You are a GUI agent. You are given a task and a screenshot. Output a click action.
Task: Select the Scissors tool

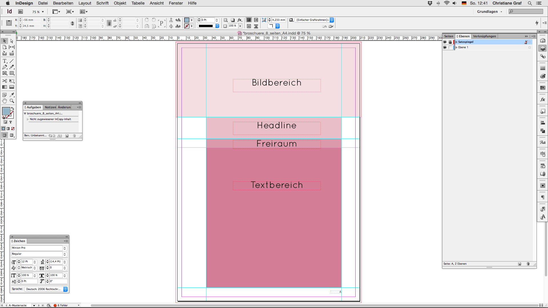click(x=5, y=81)
